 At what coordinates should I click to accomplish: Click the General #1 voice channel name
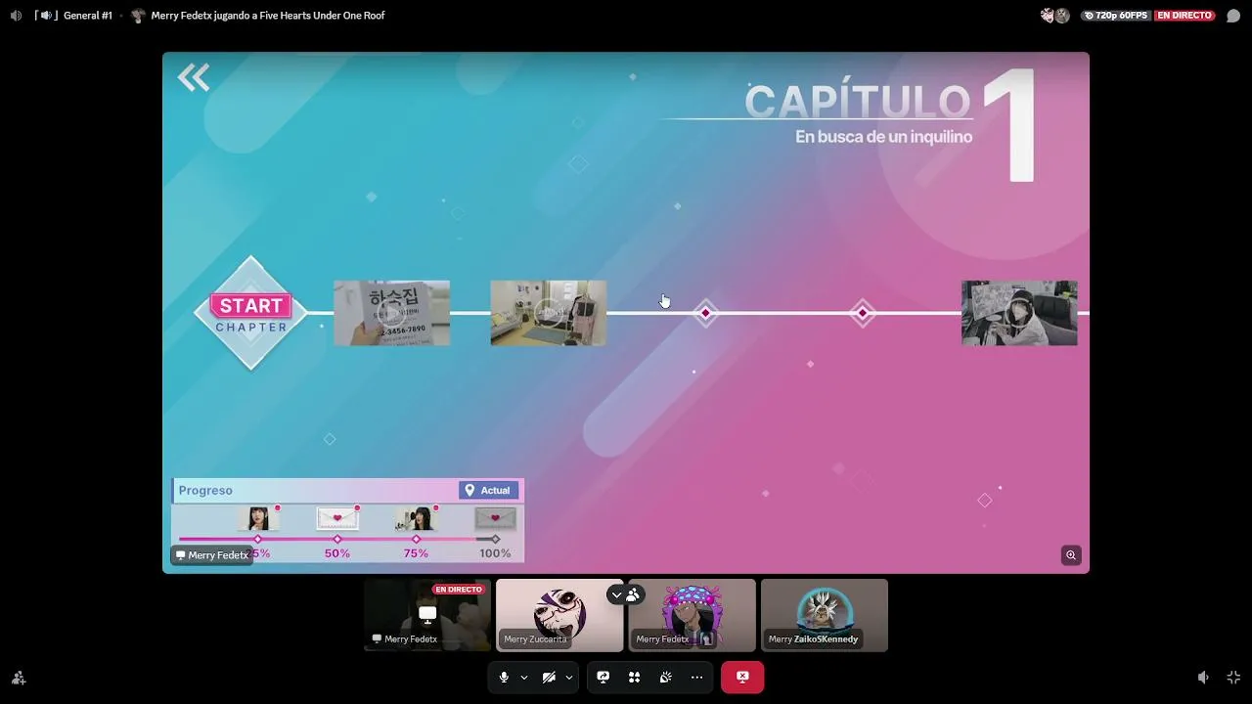coord(88,16)
